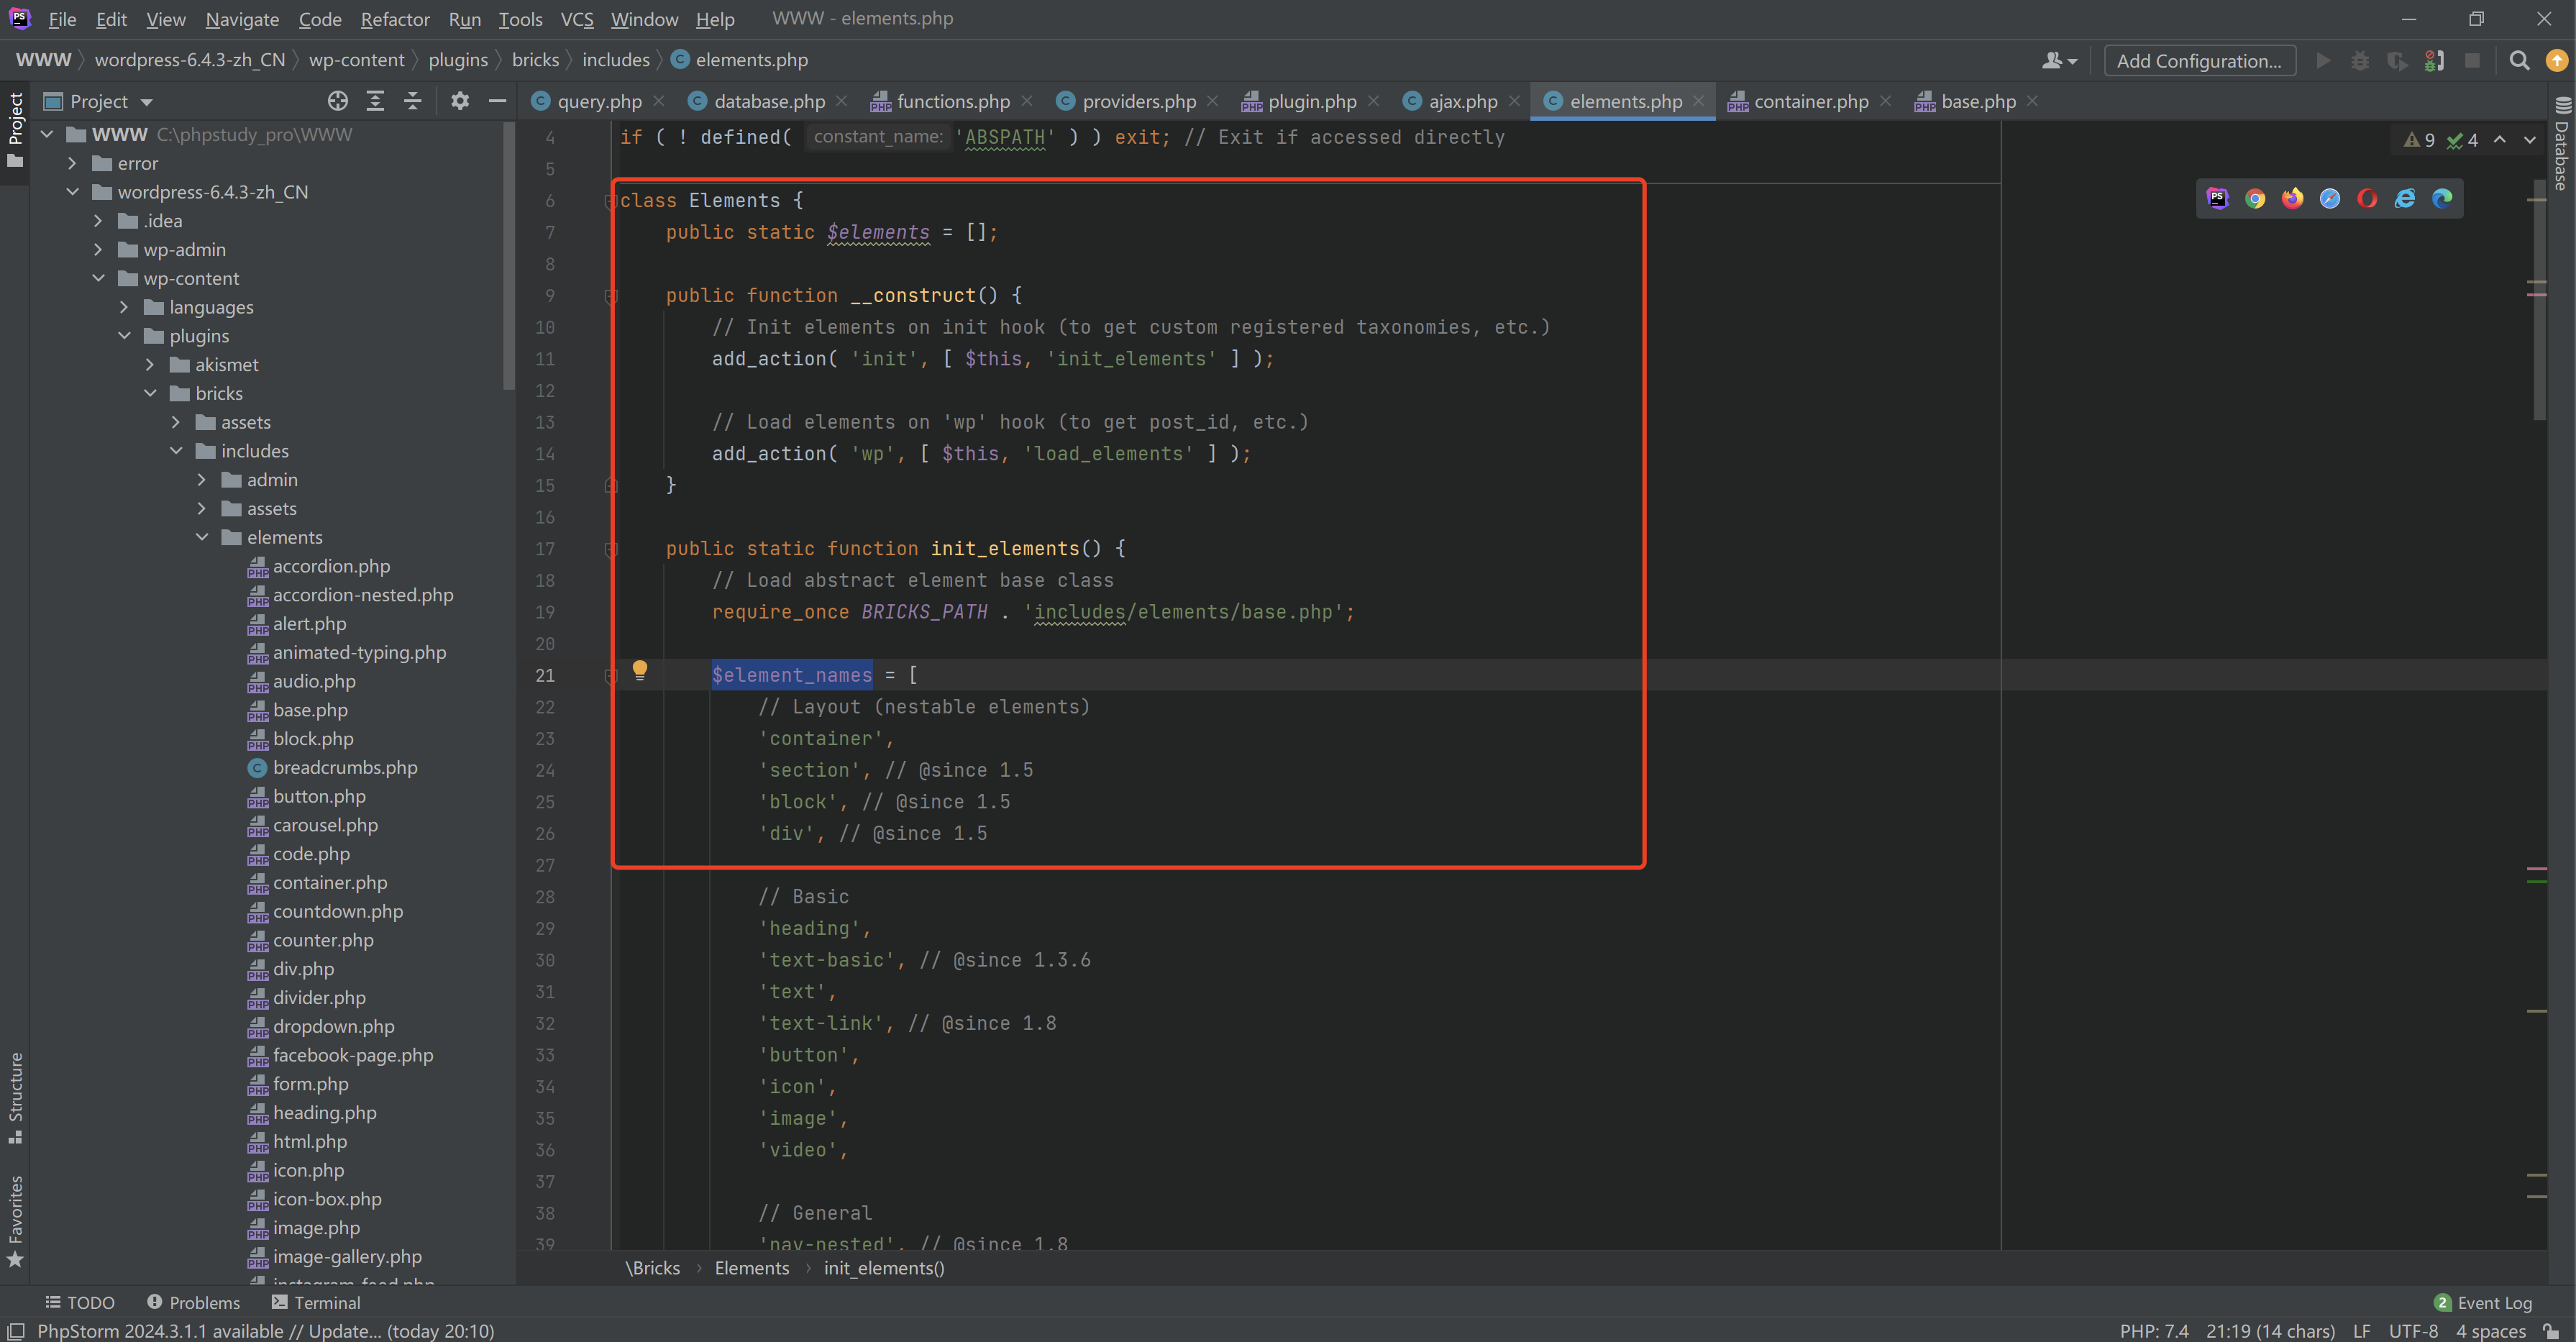Open Project panel settings gear
Viewport: 2576px width, 1342px height.
459,101
